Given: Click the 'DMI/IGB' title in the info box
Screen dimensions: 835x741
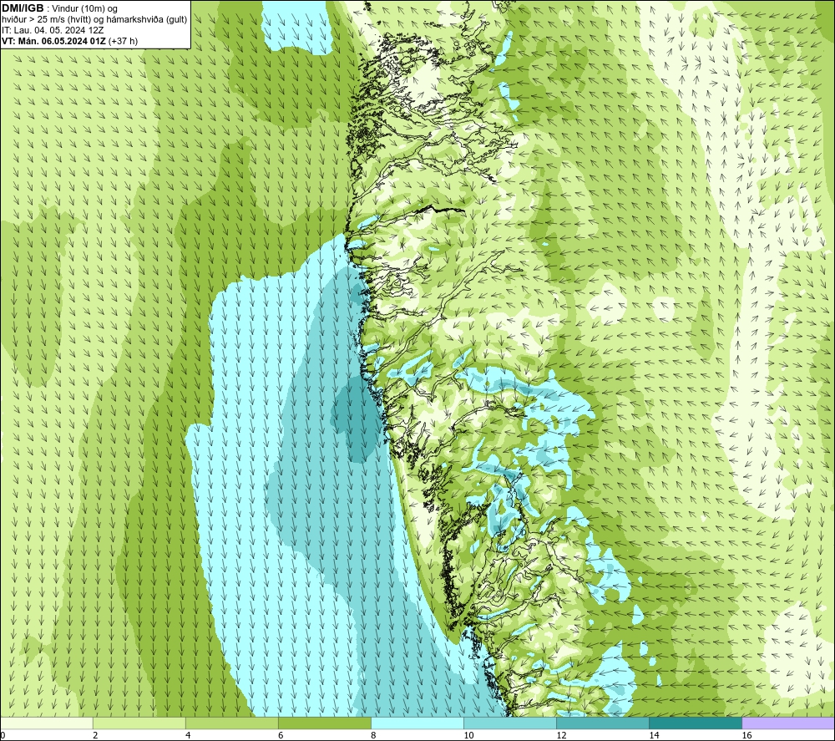Looking at the screenshot, I should tap(23, 8).
